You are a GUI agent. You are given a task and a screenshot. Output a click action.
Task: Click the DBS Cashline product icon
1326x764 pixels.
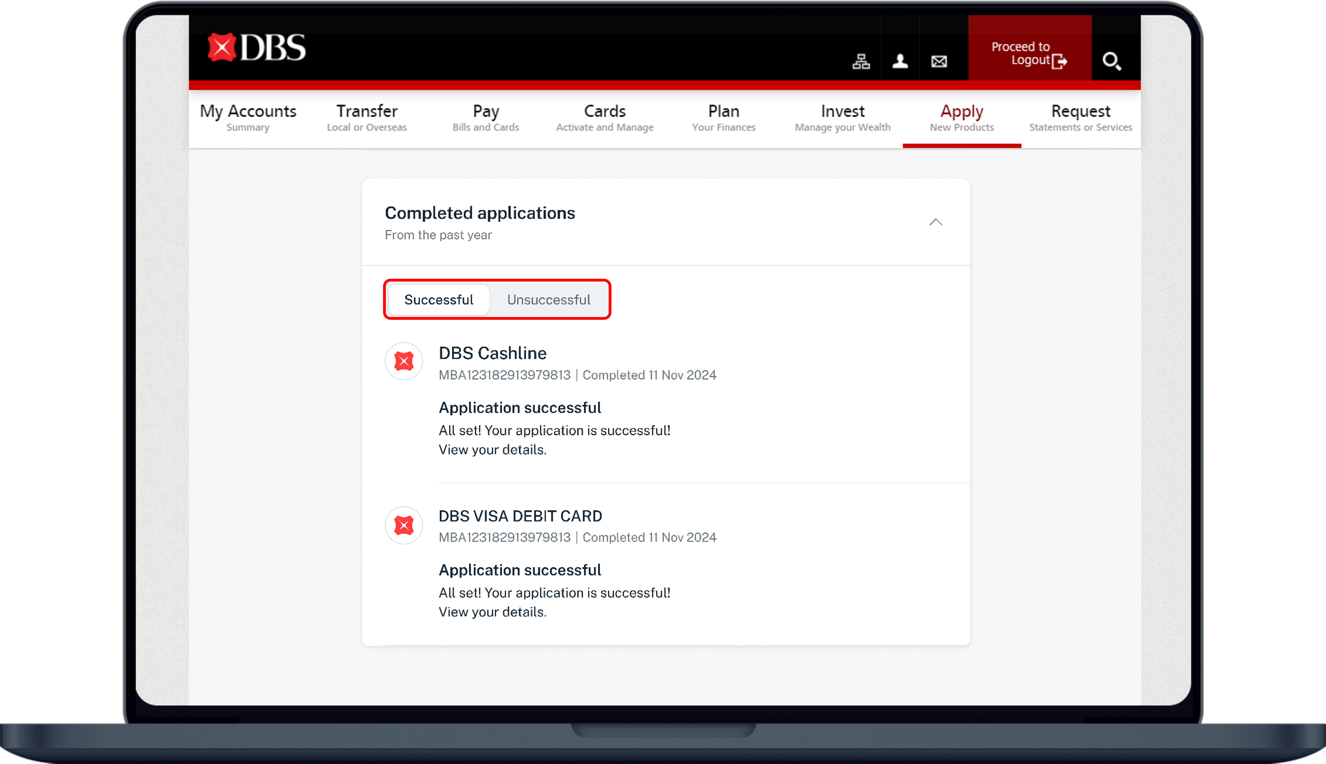tap(404, 361)
